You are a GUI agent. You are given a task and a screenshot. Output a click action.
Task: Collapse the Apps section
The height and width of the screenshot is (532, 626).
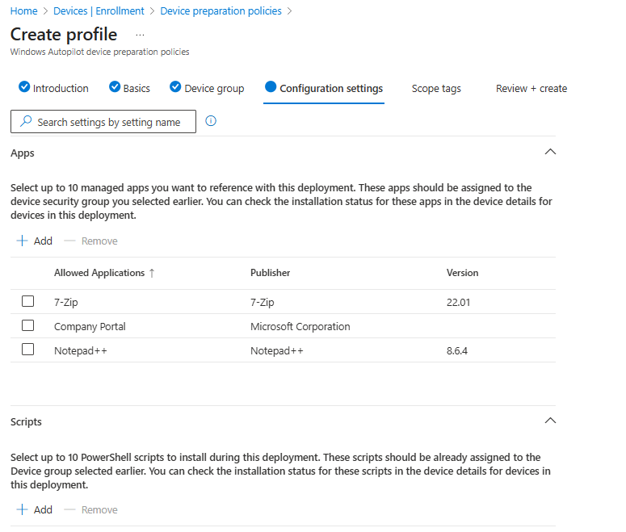click(x=550, y=152)
